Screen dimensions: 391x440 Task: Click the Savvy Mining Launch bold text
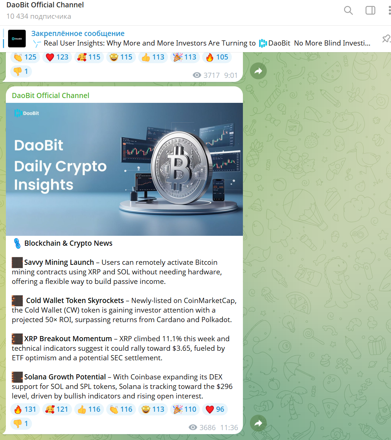pos(59,262)
